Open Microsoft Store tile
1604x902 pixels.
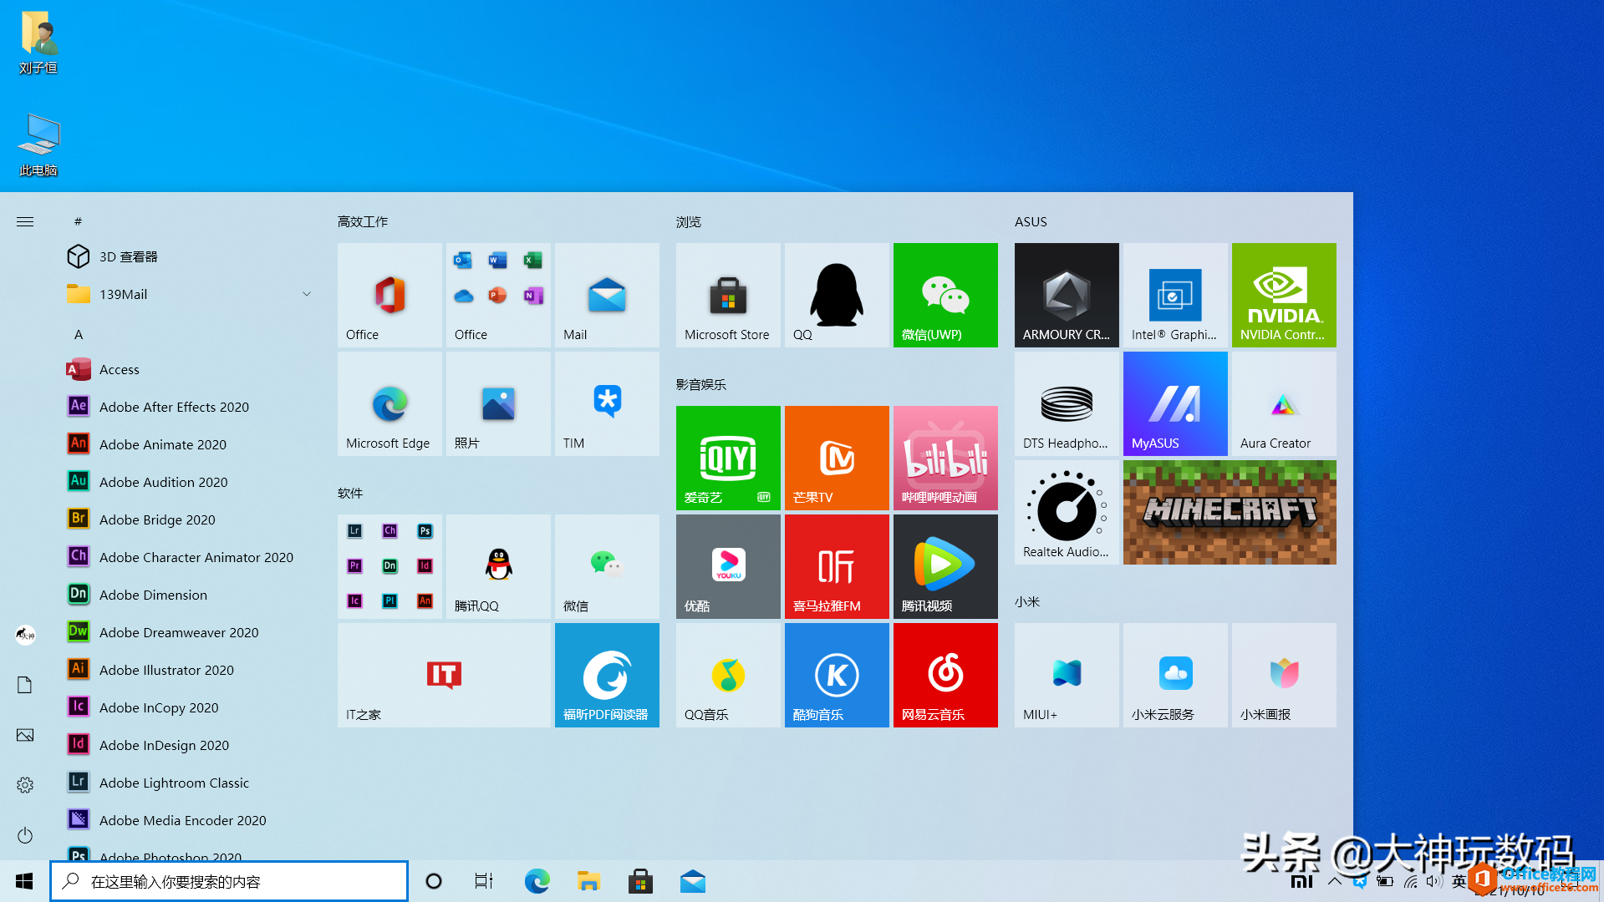(x=728, y=295)
